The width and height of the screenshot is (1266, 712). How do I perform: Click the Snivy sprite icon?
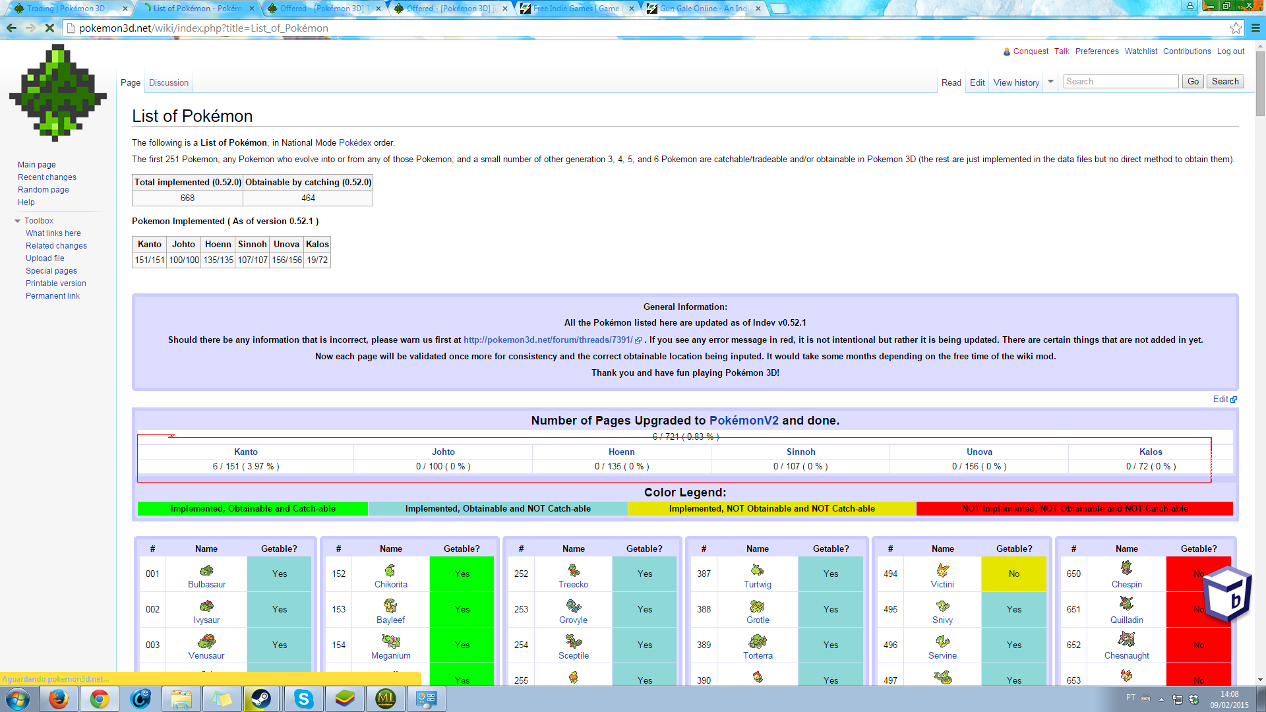pyautogui.click(x=943, y=606)
